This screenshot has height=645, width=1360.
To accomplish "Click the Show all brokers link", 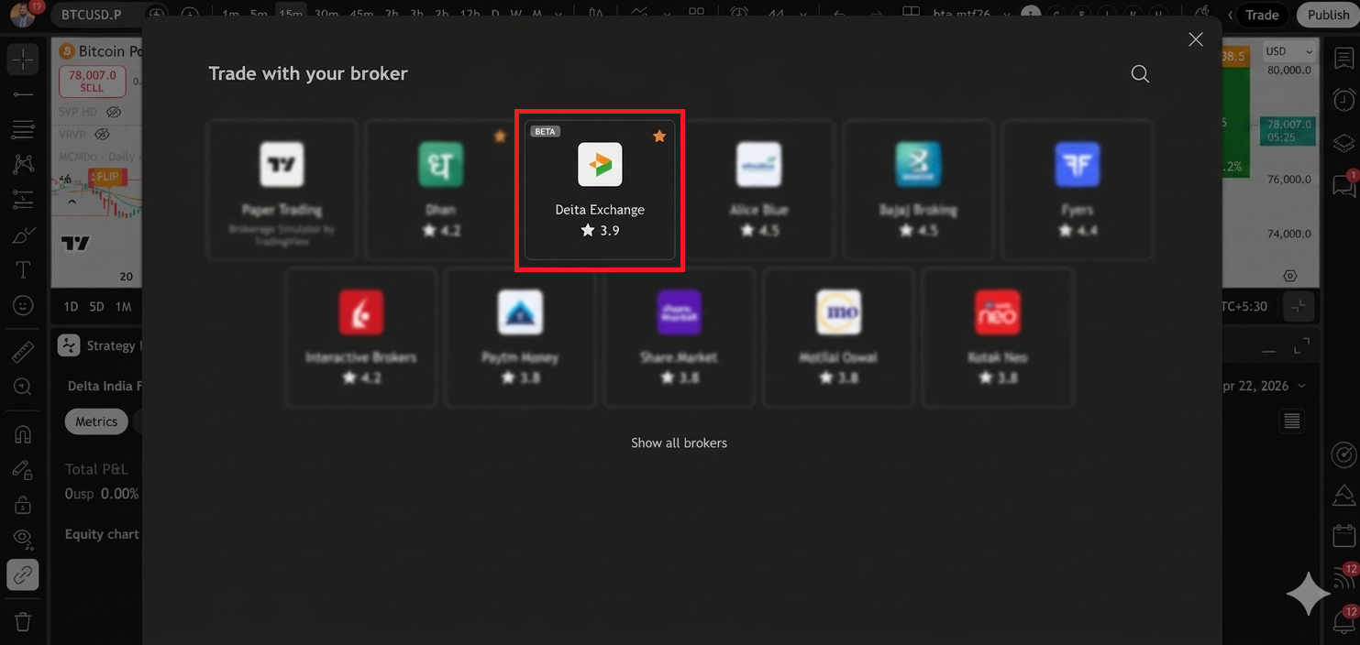I will pyautogui.click(x=679, y=443).
